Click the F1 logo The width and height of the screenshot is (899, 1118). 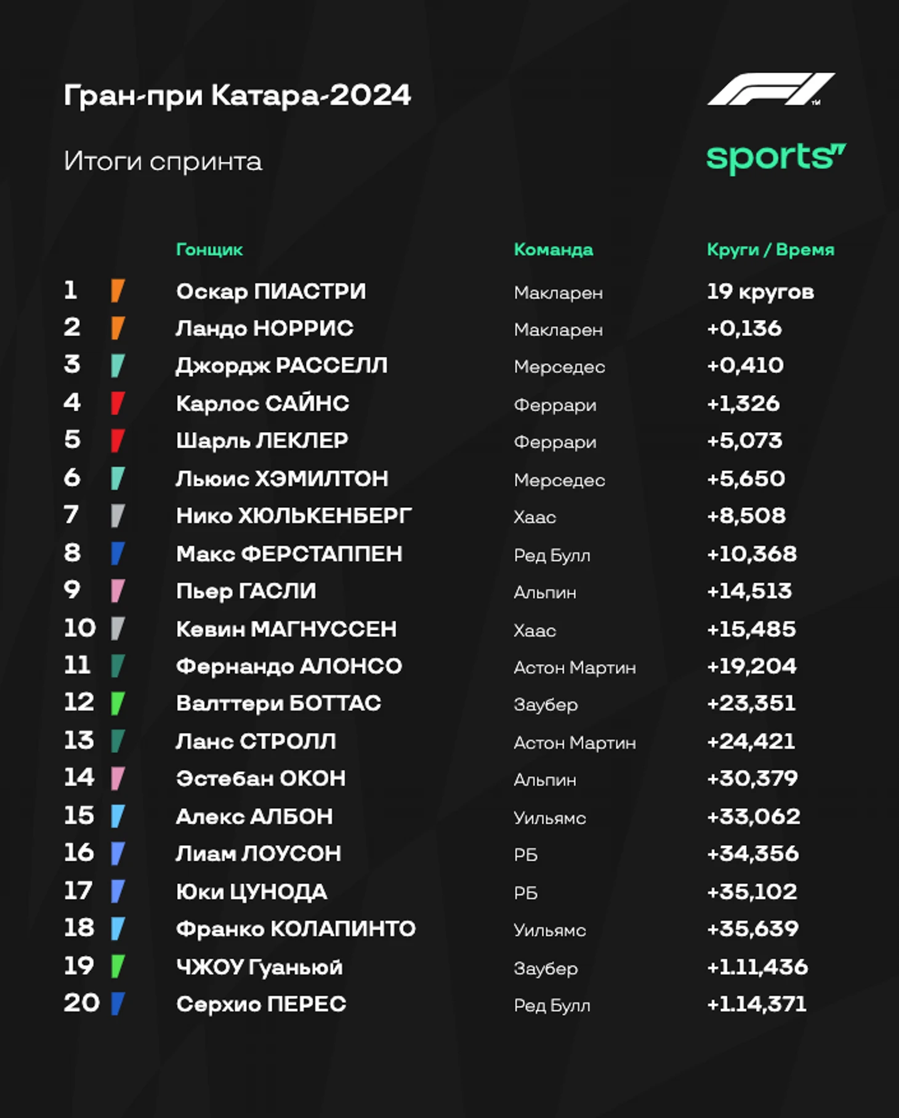click(770, 90)
